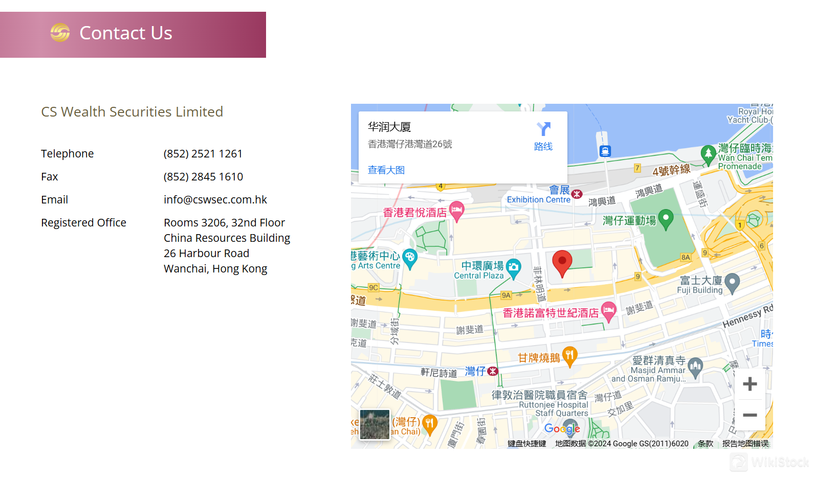Open 查看大图 view larger map link
Image resolution: width=814 pixels, height=480 pixels.
click(386, 170)
